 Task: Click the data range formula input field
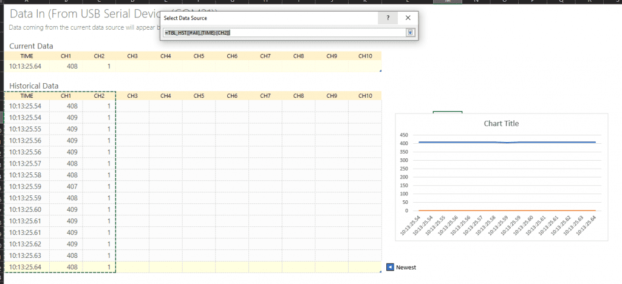pyautogui.click(x=284, y=33)
